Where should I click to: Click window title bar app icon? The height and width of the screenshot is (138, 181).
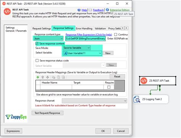click(4, 3)
